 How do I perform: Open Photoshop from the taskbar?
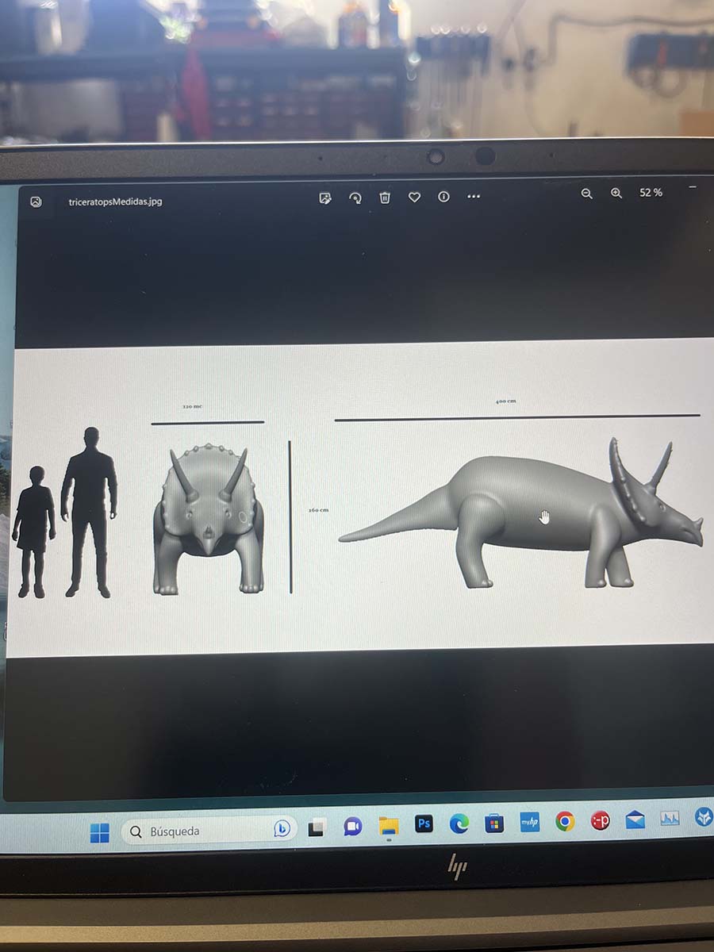click(424, 824)
